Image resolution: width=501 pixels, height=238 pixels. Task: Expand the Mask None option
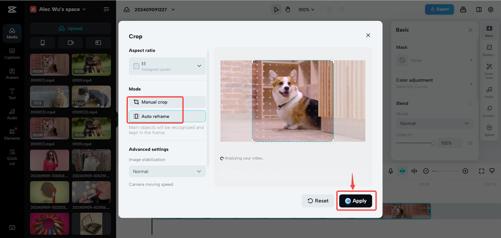[434, 60]
